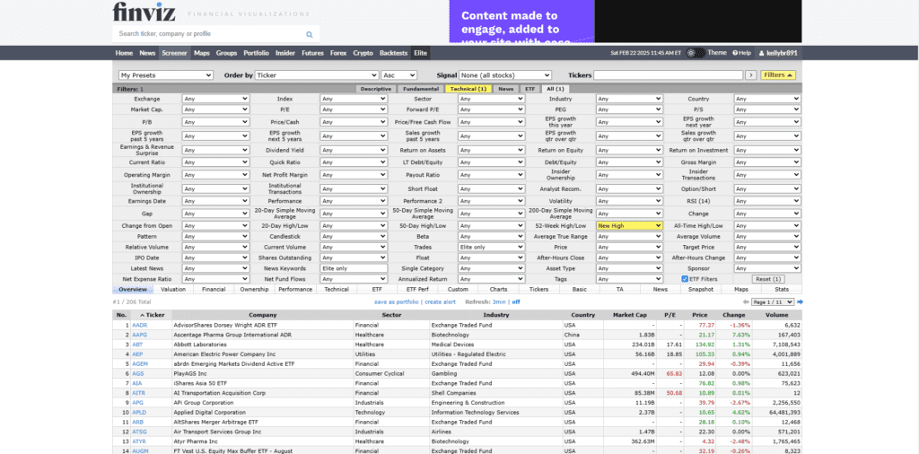Switch to the Valuation view tab
Viewport: 919px width, 454px height.
tap(173, 290)
